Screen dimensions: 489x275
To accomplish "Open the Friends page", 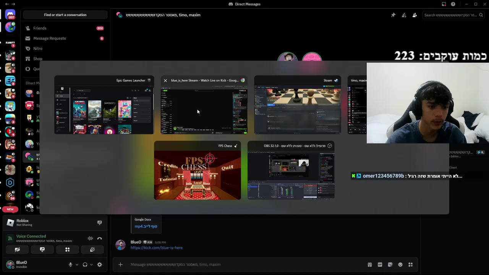I will (x=65, y=28).
